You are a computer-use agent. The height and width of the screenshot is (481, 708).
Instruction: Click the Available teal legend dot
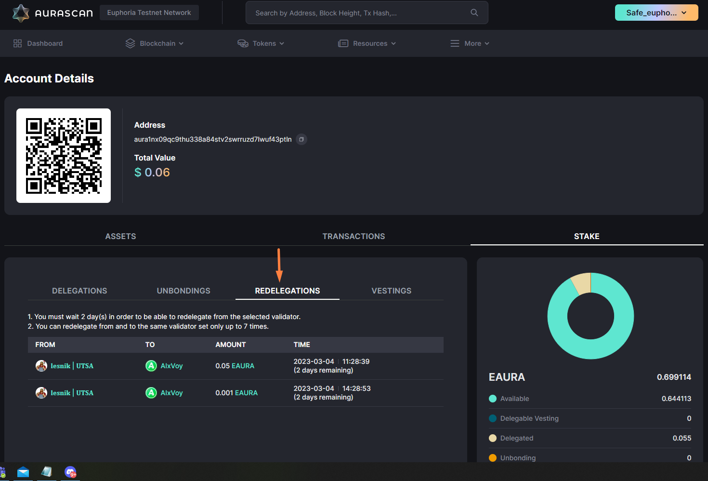[x=493, y=399]
